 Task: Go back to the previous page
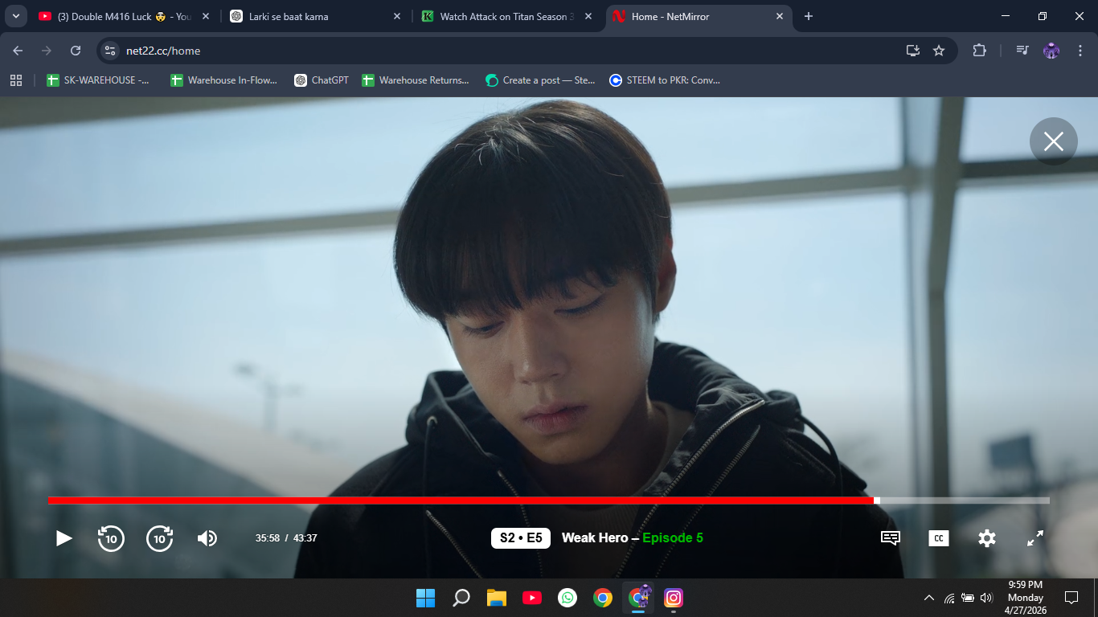18,51
